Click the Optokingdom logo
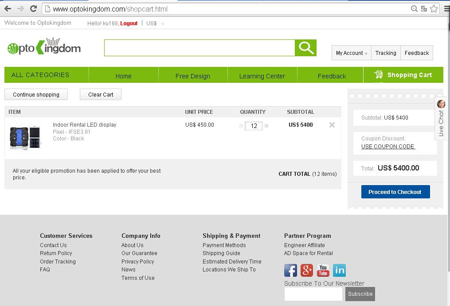 point(44,47)
